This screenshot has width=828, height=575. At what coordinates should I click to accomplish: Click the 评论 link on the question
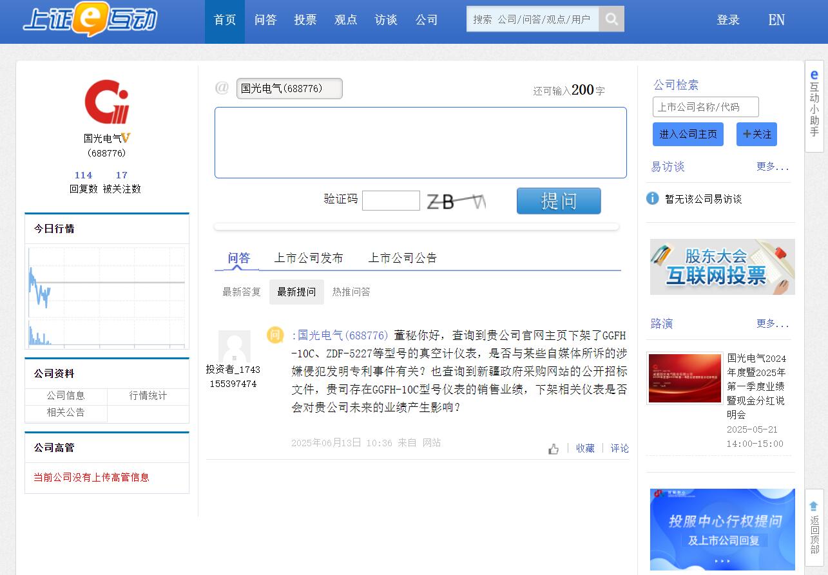(x=620, y=448)
